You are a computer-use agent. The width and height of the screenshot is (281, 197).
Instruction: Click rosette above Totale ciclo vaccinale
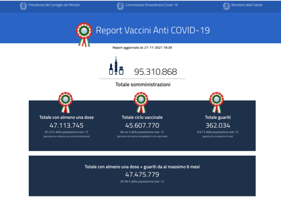pyautogui.click(x=141, y=103)
